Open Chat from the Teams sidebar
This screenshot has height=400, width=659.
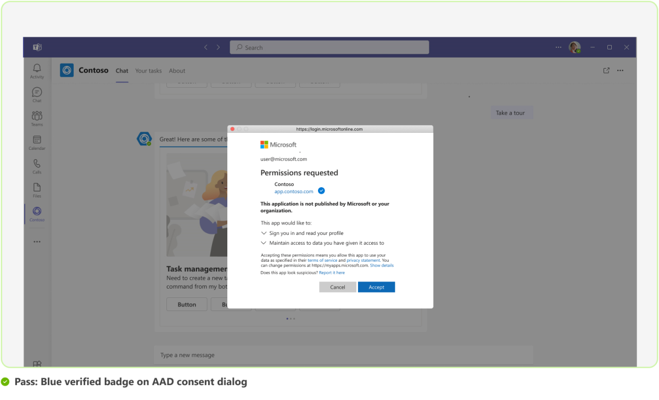[x=37, y=94]
